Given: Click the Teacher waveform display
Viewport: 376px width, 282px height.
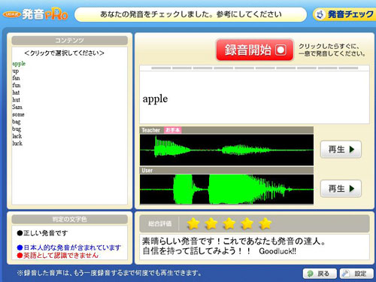Looking at the screenshot, I should pos(226,150).
